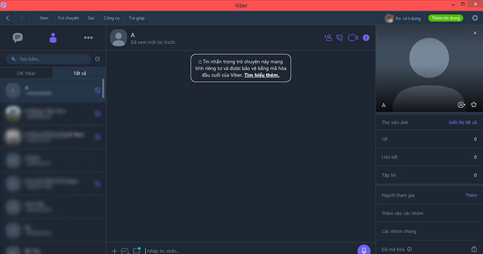Click the chat header avatar of A
Screen dimensions: 483x254
coord(119,38)
